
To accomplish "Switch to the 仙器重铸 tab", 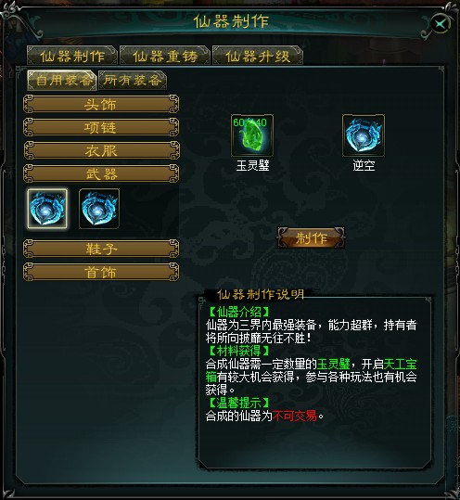I will 165,56.
